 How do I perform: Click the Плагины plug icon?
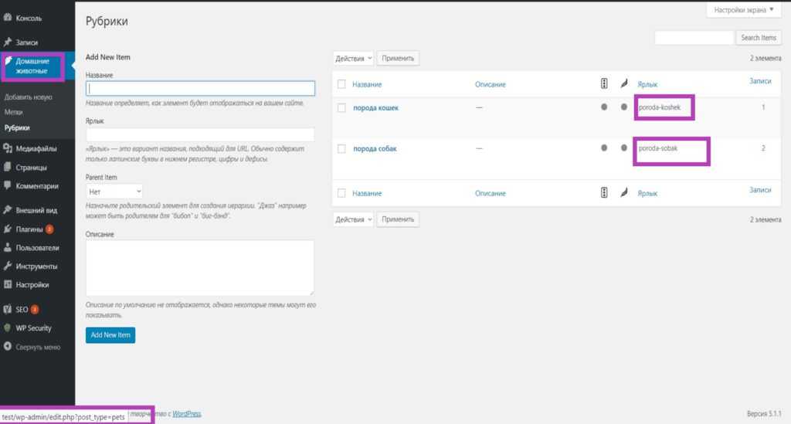click(x=8, y=229)
